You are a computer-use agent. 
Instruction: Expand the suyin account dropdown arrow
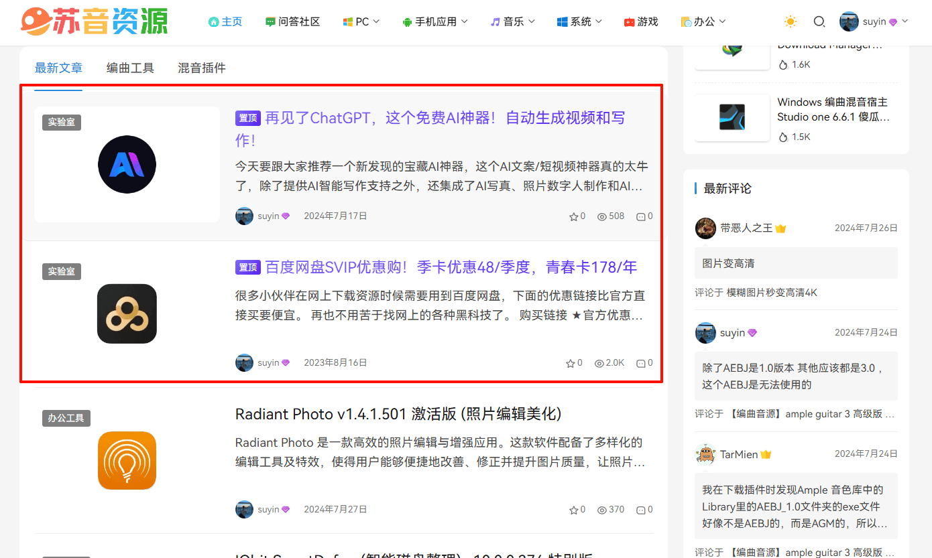905,21
